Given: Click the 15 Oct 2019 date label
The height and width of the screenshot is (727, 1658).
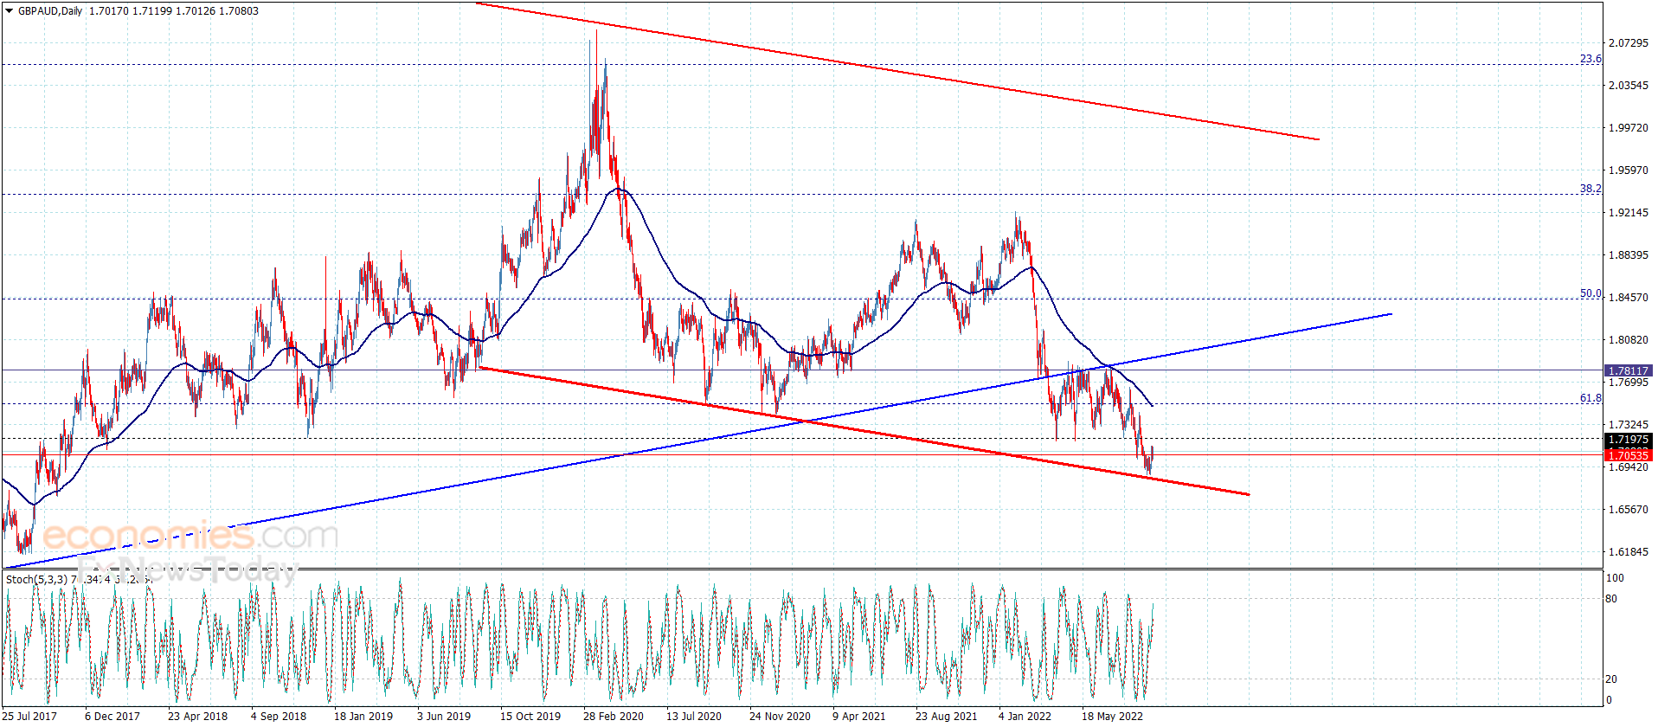Looking at the screenshot, I should (530, 716).
